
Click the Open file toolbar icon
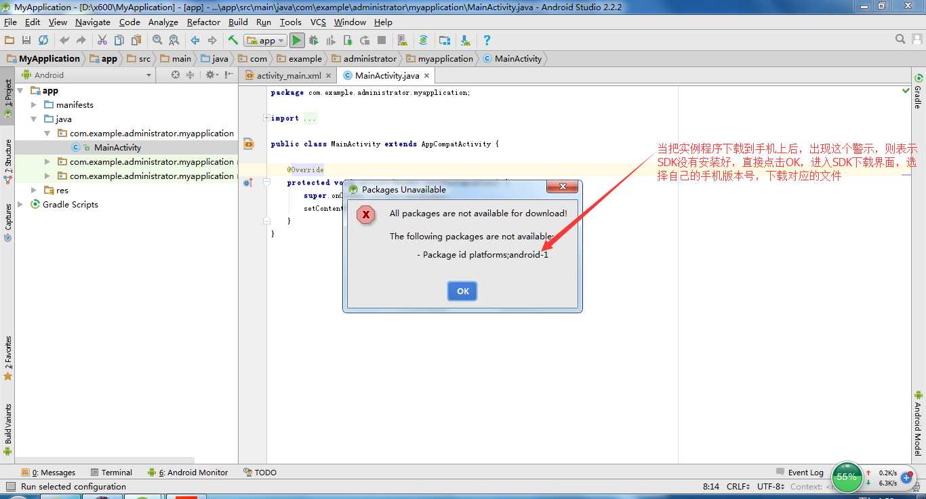pos(9,41)
